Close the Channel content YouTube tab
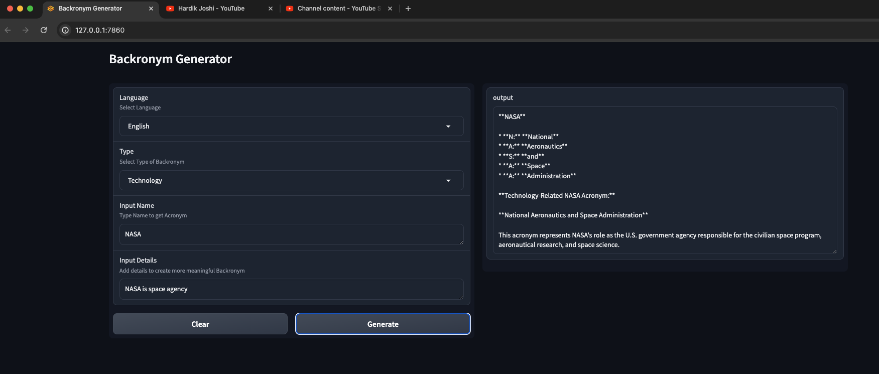The height and width of the screenshot is (374, 879). coord(390,9)
